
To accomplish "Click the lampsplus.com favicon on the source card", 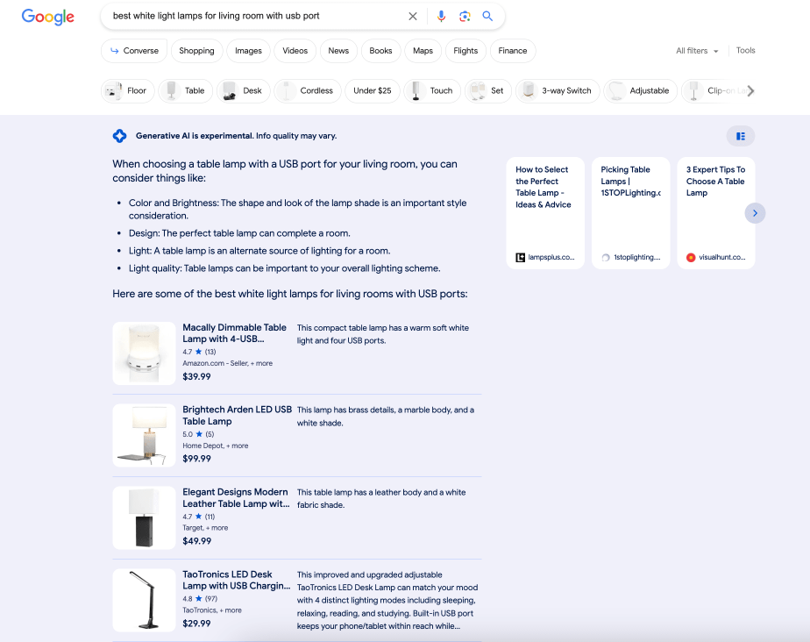I will pos(520,256).
